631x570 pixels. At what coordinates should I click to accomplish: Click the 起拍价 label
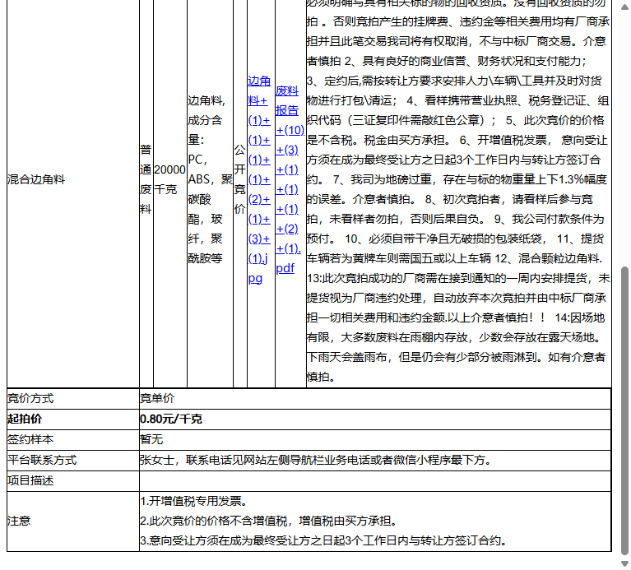pyautogui.click(x=25, y=419)
